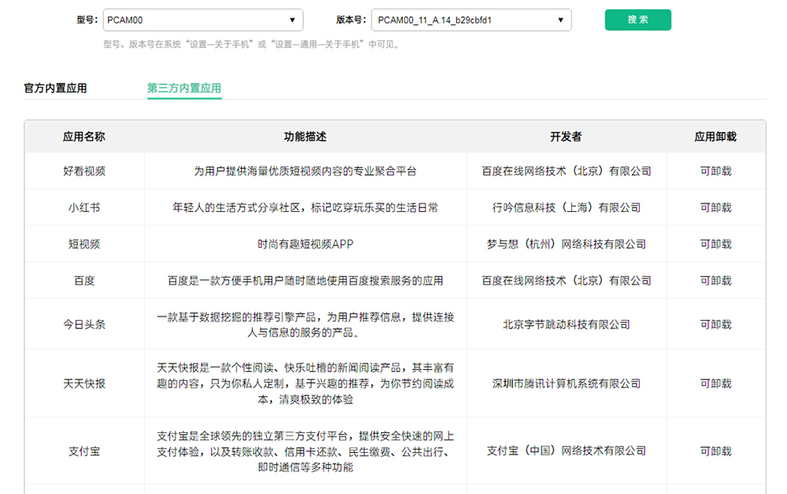Viewport: 787px width, 494px height.
Task: Click the 开发者 column header
Action: click(x=566, y=136)
